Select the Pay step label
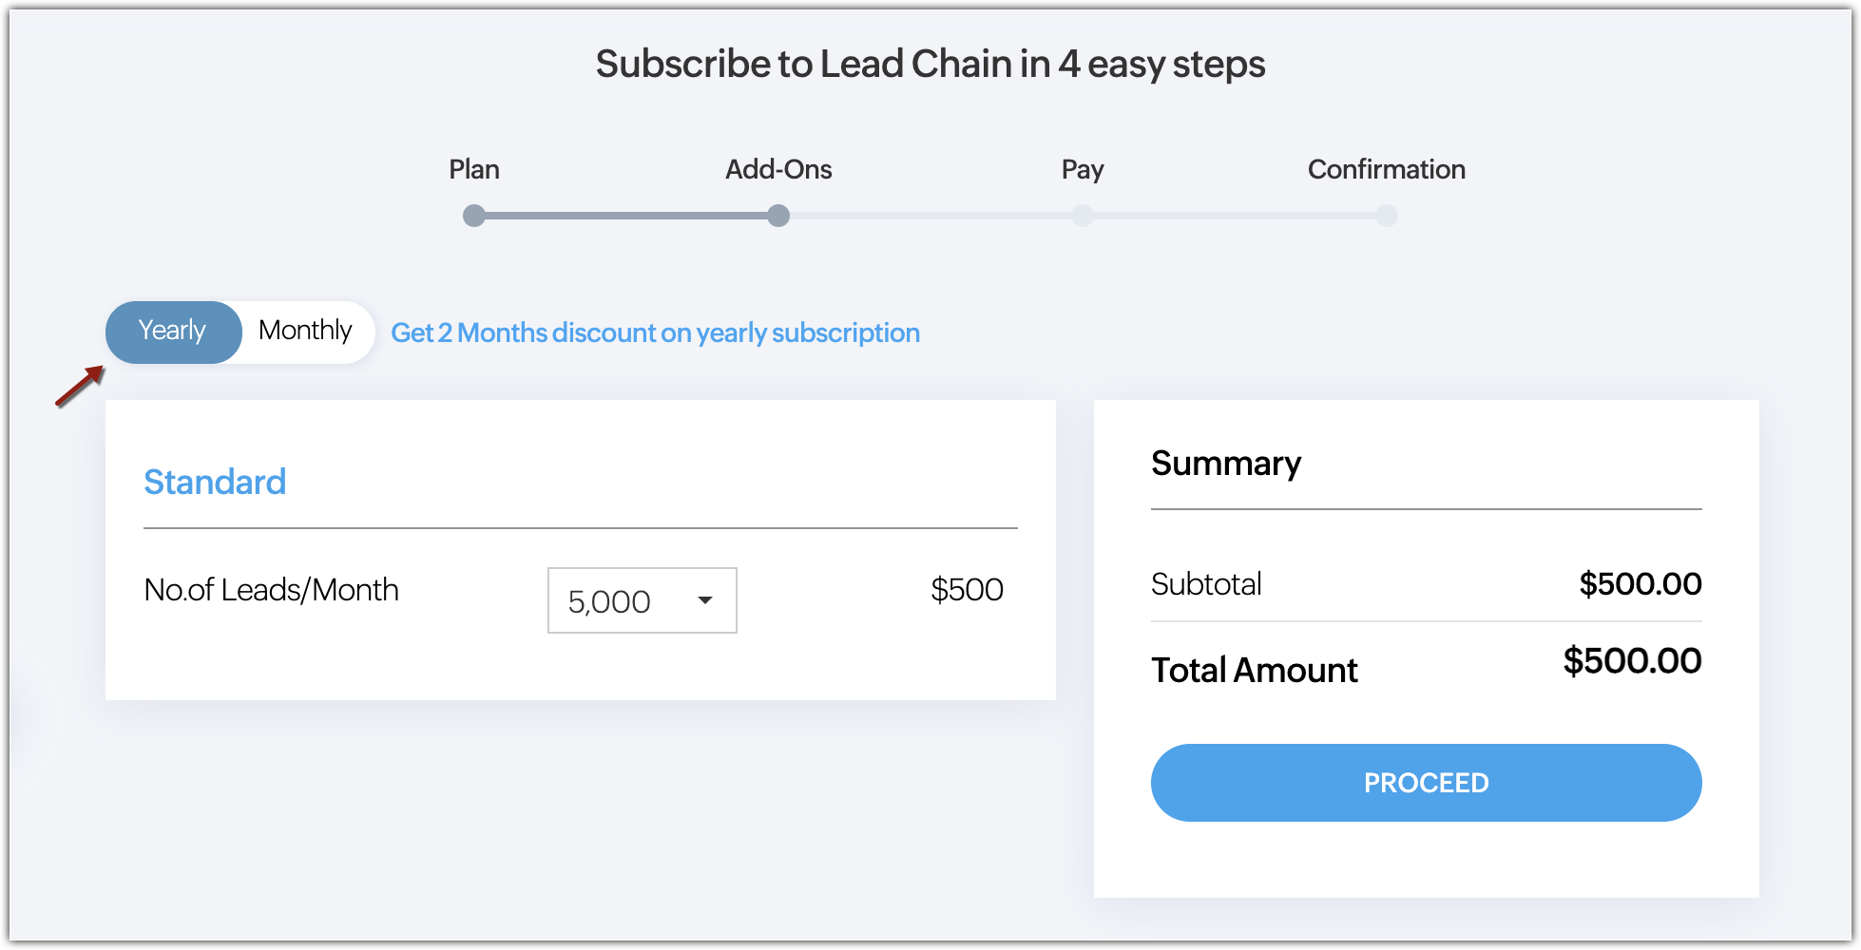 pos(1083,169)
